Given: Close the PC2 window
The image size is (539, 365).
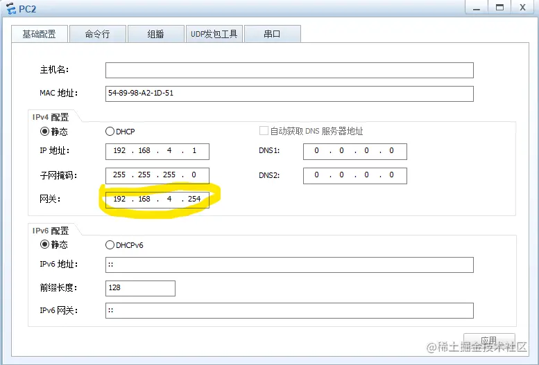Looking at the screenshot, I should pos(522,7).
